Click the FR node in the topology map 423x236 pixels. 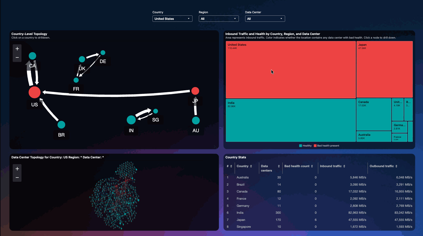pos(76,80)
